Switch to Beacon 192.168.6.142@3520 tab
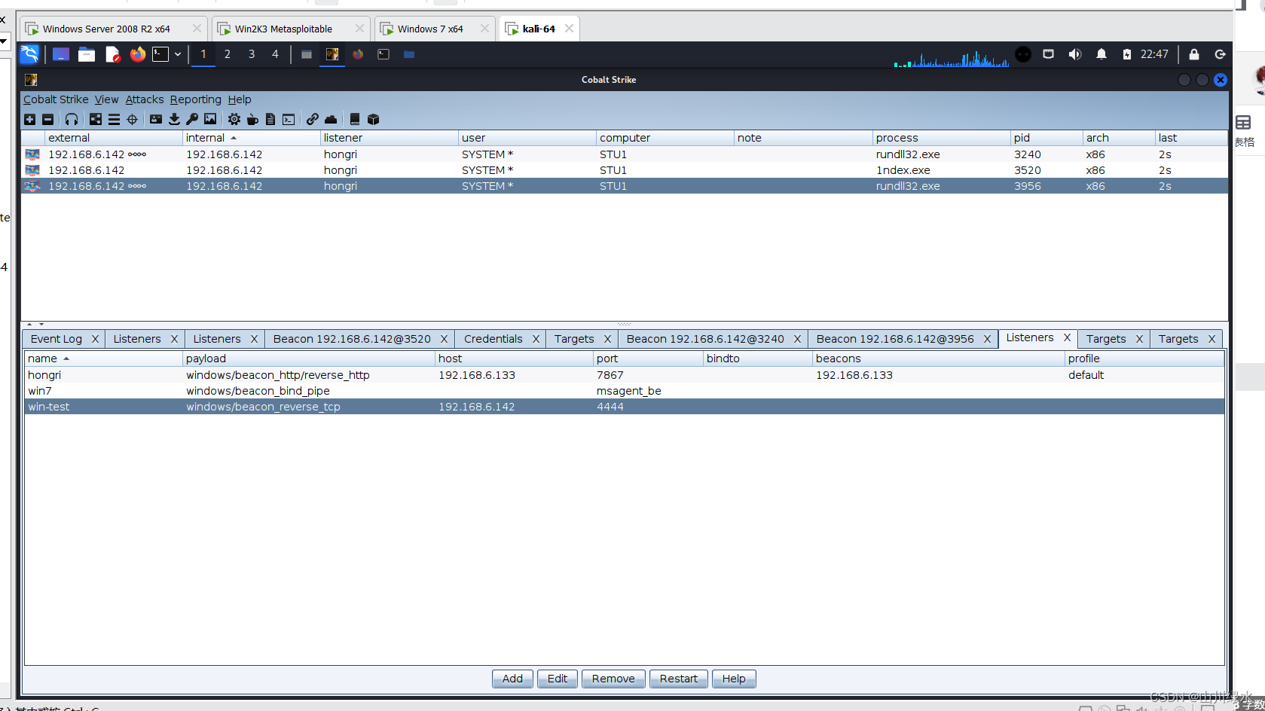The height and width of the screenshot is (711, 1265). (x=352, y=339)
